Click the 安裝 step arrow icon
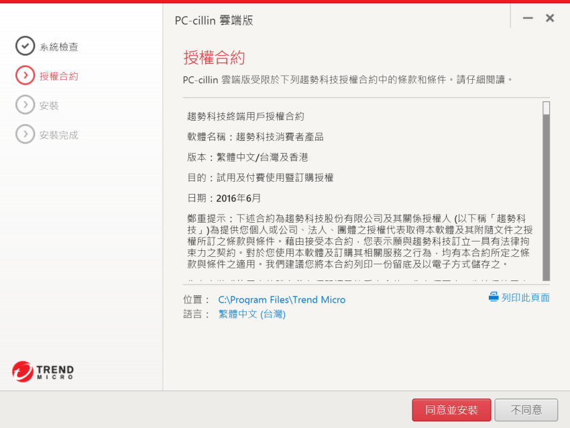Screen dimensions: 570x428 [x=25, y=105]
